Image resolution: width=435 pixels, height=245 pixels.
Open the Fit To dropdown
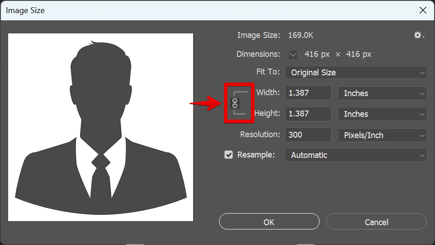(x=356, y=73)
